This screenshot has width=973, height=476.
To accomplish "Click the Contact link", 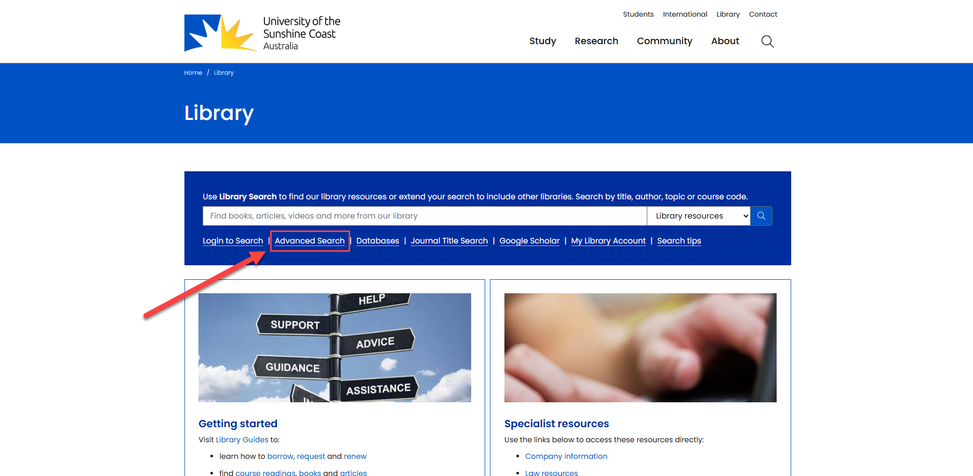I will pyautogui.click(x=763, y=14).
